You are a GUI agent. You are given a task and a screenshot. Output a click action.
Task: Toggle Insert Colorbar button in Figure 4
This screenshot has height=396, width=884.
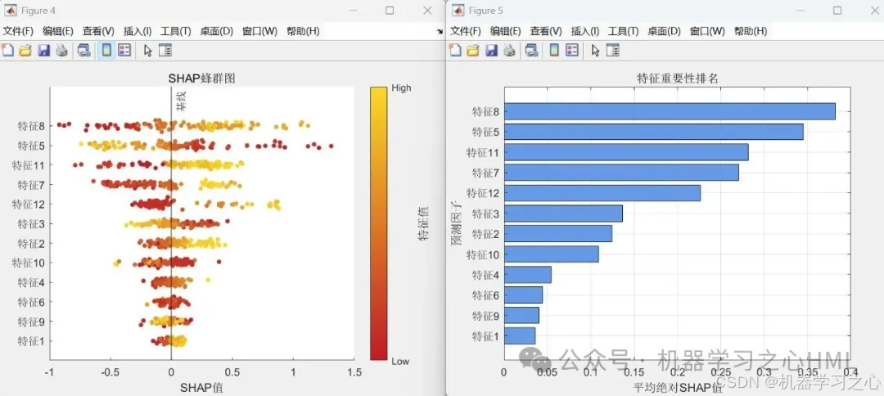click(106, 51)
